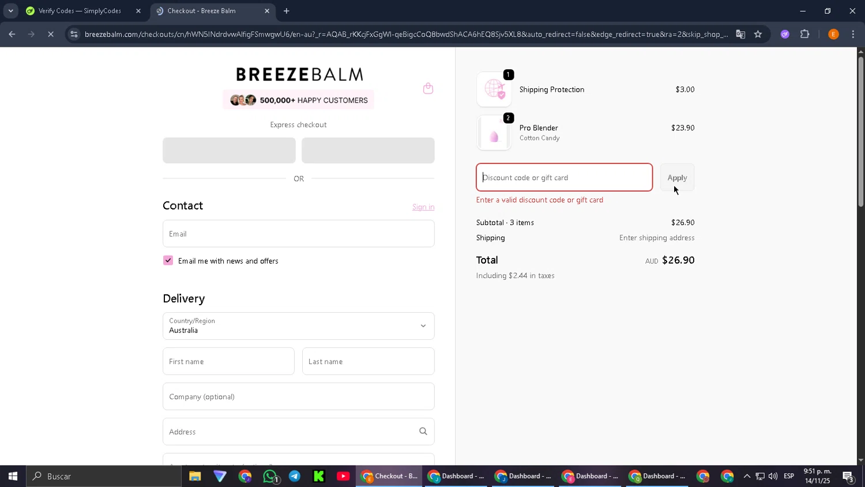Expand Country/Region dropdown
Viewport: 865px width, 487px height.
(x=298, y=326)
